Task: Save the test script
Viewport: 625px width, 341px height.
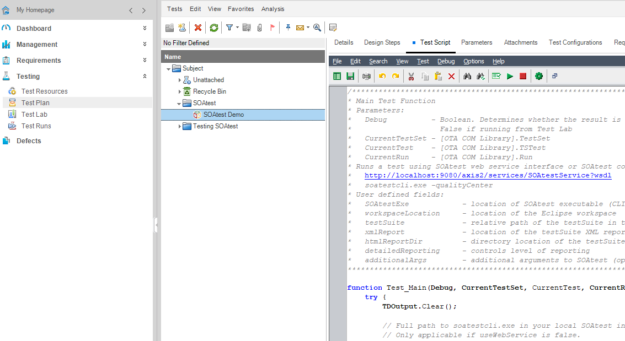Action: (350, 76)
